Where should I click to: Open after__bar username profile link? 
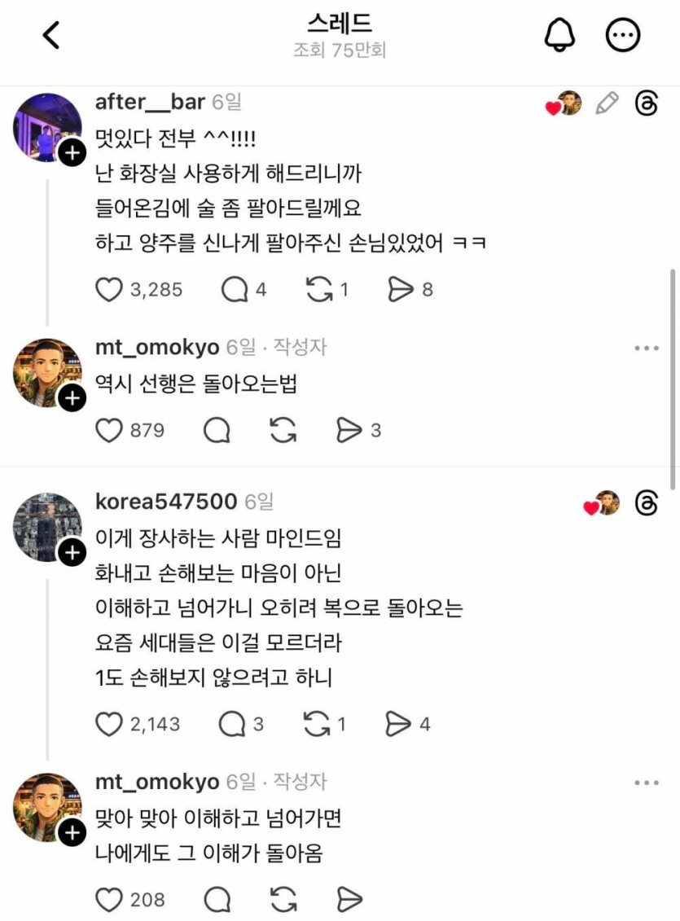150,102
